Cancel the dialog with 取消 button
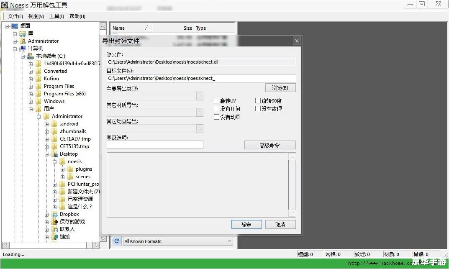This screenshot has width=449, height=269. pyautogui.click(x=280, y=225)
